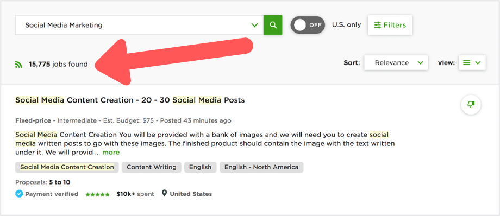This screenshot has width=500, height=216.
Task: Open the Sort Relevance dropdown
Action: [x=396, y=63]
